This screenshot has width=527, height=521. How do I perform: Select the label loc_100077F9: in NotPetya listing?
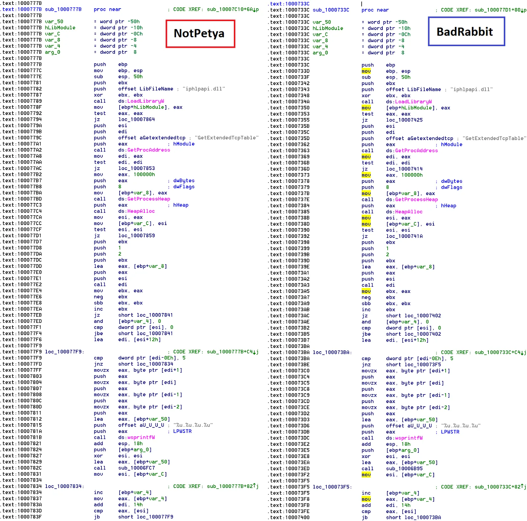click(x=65, y=352)
